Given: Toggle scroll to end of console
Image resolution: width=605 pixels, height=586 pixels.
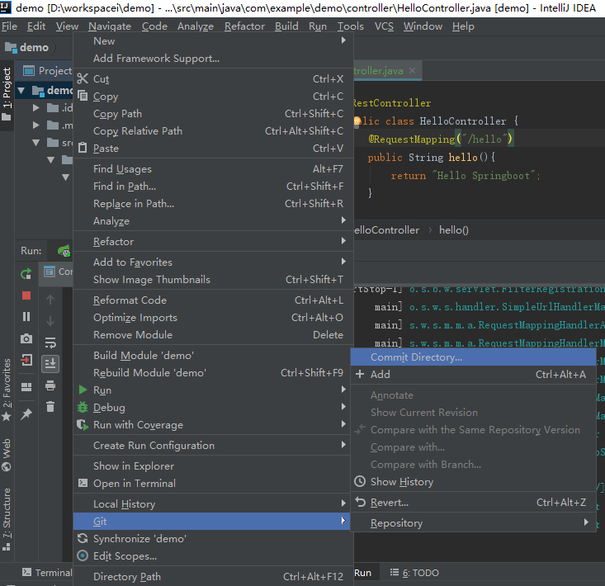Looking at the screenshot, I should click(50, 363).
